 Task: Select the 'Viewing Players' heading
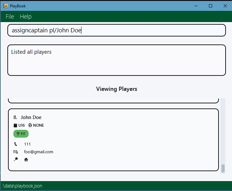pos(117,89)
